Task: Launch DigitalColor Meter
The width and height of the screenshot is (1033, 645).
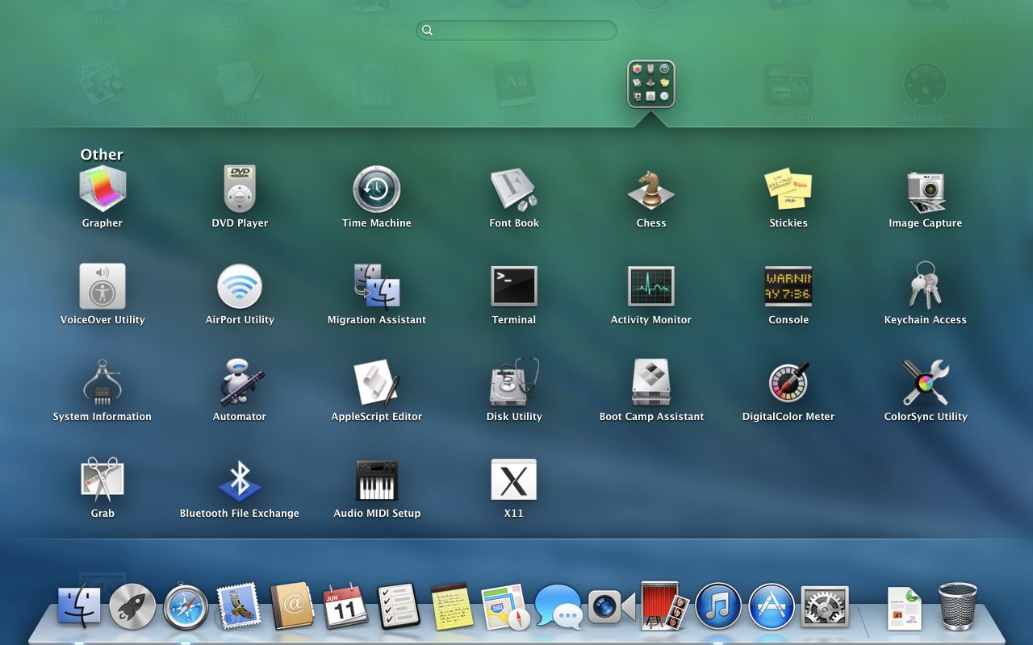Action: [788, 383]
